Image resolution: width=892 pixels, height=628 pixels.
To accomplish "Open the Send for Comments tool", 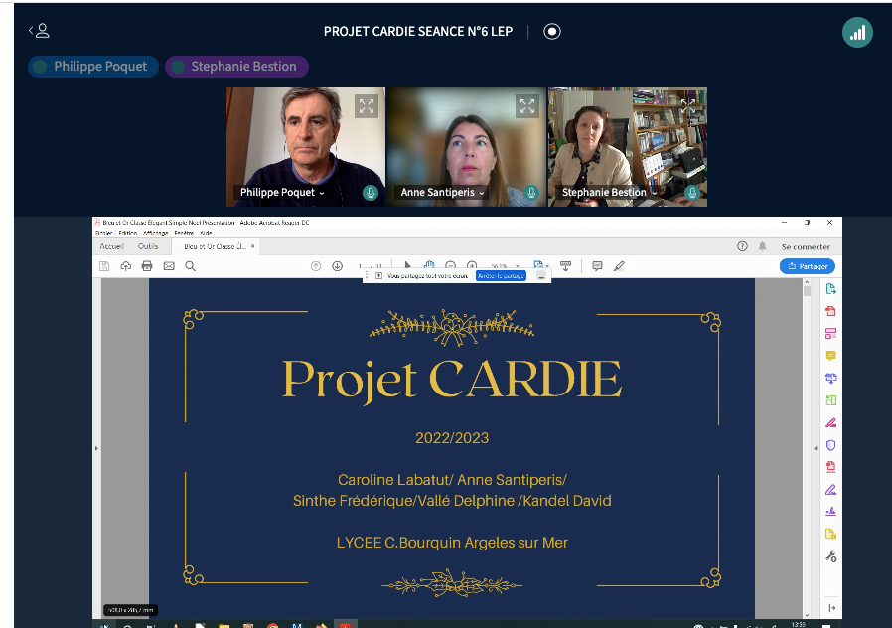I will click(830, 534).
